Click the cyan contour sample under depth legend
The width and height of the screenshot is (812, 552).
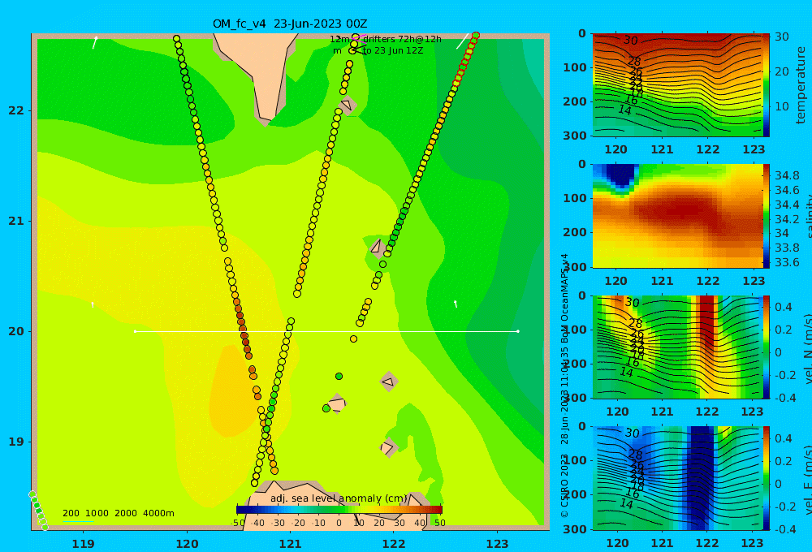pos(78,521)
